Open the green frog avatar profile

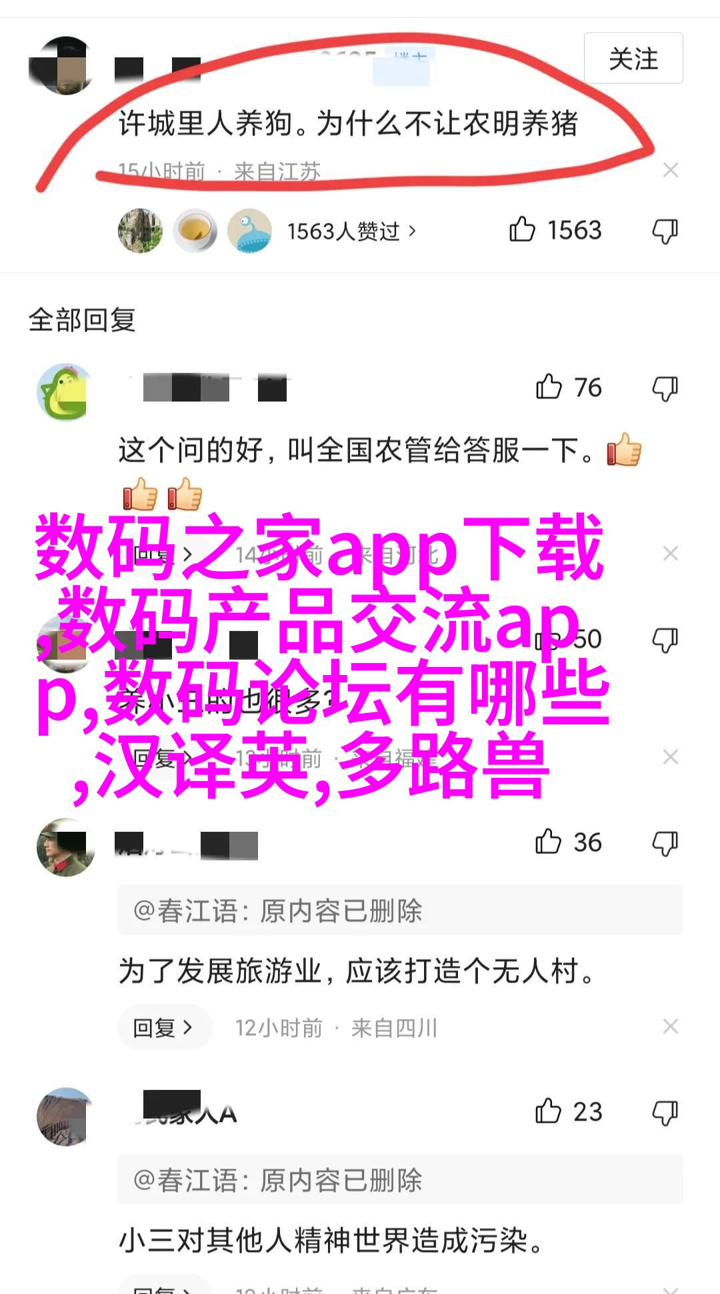65,392
